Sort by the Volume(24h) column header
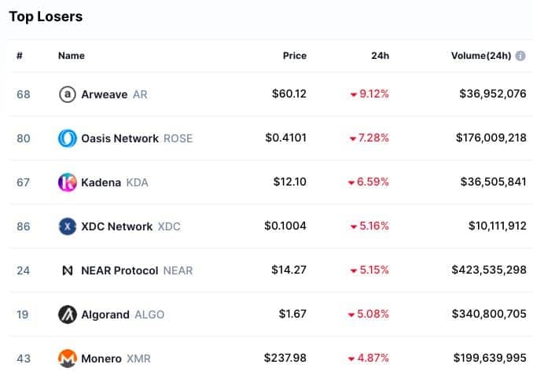The image size is (533, 379). pos(481,56)
